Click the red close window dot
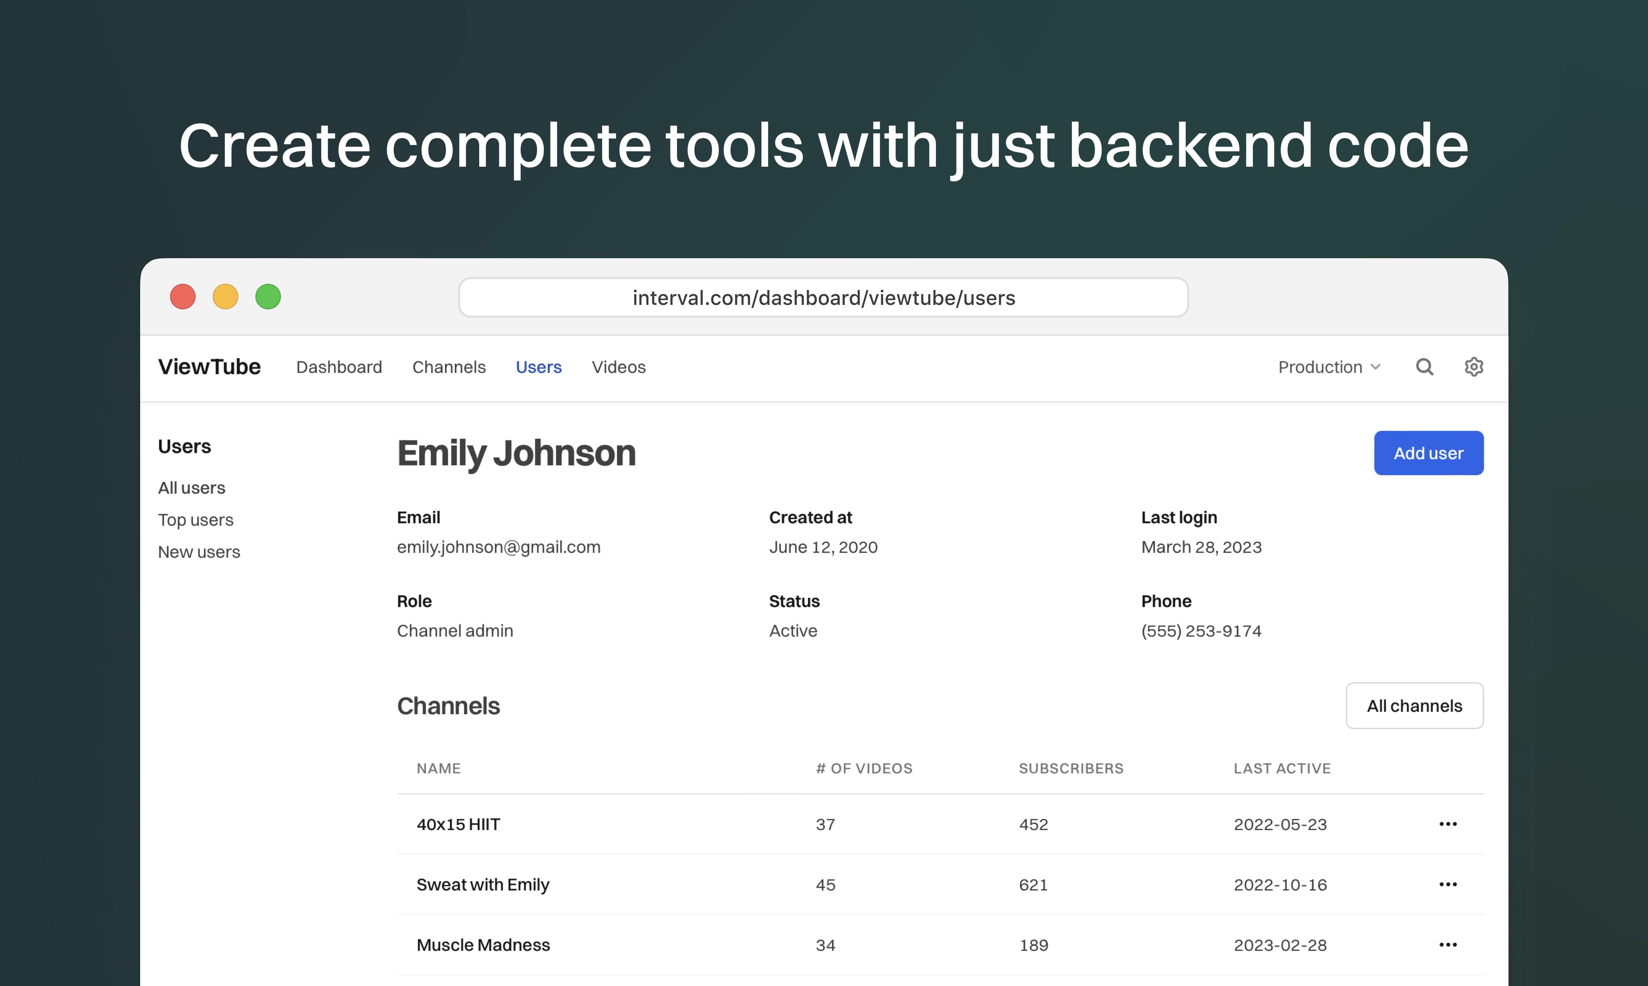The width and height of the screenshot is (1648, 986). click(x=183, y=296)
